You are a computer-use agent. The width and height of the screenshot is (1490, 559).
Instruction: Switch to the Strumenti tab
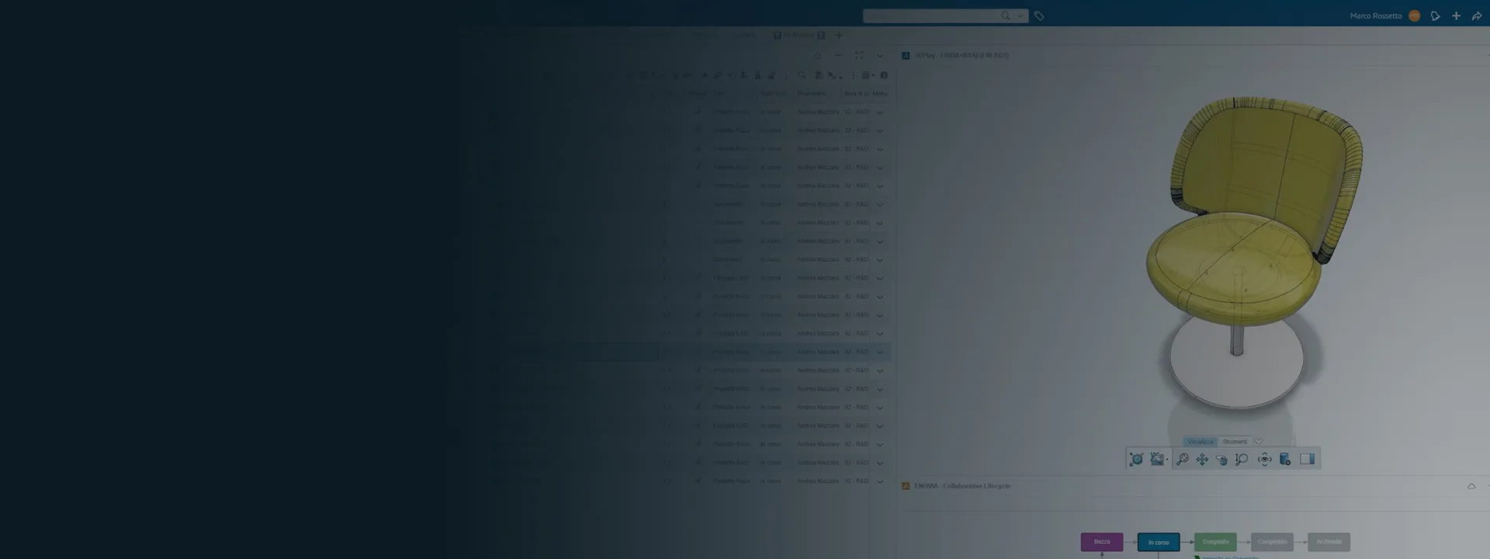coord(1235,442)
